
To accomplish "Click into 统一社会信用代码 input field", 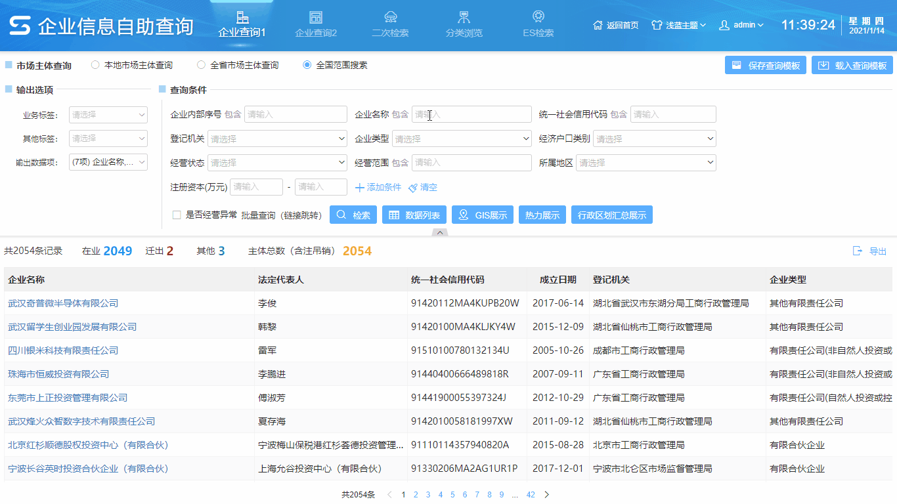I will [x=673, y=115].
